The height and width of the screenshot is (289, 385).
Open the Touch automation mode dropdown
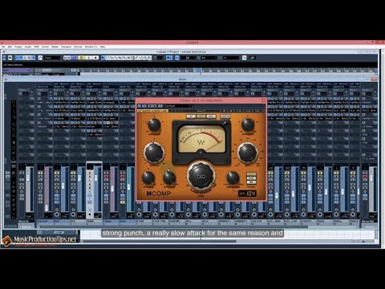52,58
